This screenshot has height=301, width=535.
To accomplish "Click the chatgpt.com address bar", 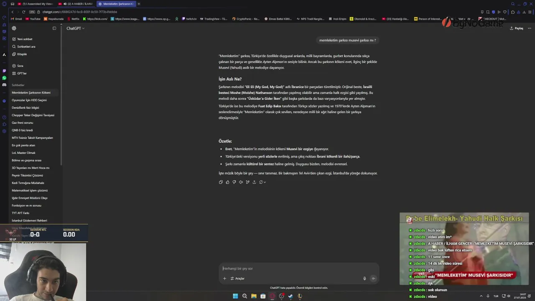I will tap(79, 12).
